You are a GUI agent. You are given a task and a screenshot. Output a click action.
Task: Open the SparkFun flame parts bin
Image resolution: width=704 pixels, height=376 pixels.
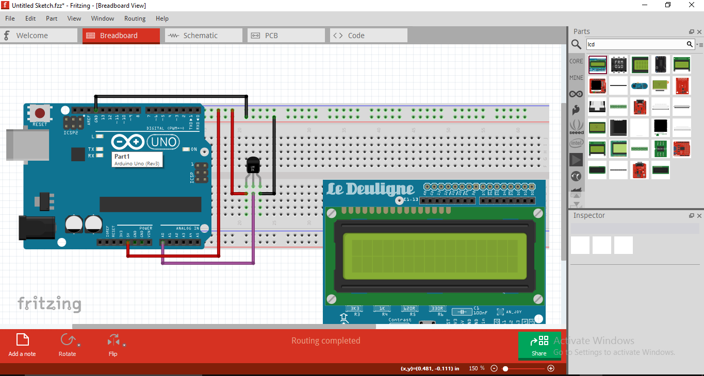point(576,110)
